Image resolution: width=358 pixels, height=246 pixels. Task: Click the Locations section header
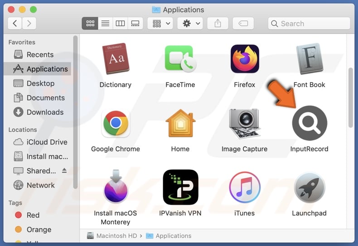tap(23, 130)
